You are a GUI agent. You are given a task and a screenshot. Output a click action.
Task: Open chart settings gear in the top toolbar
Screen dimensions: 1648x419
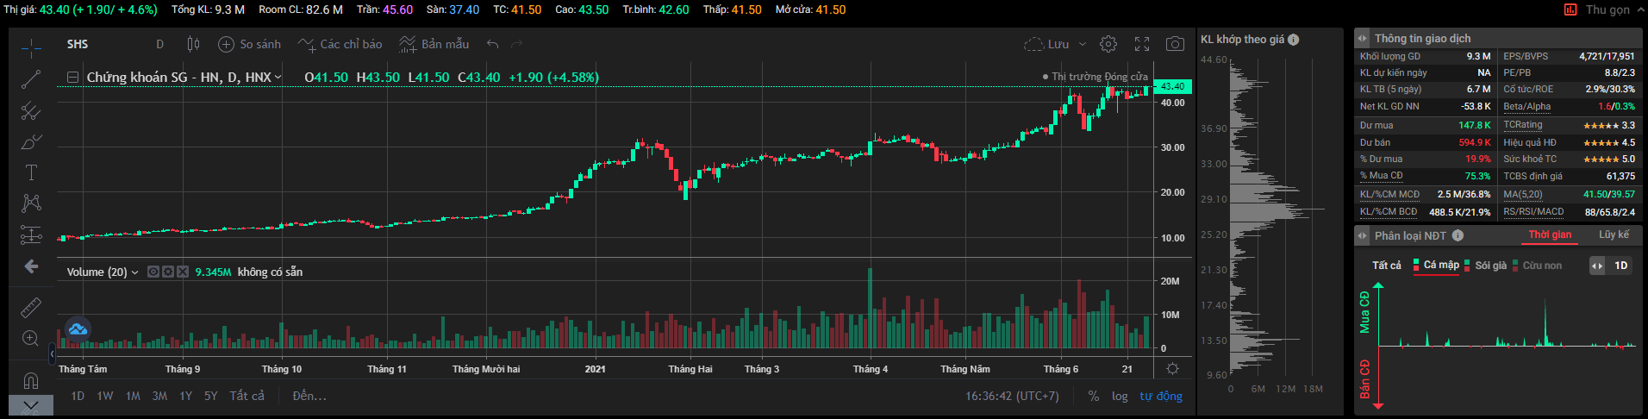[1108, 44]
